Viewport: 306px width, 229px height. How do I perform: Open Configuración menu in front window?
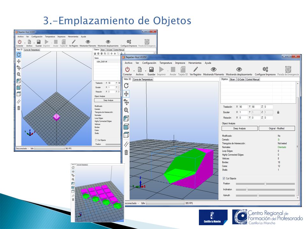pos(149,63)
